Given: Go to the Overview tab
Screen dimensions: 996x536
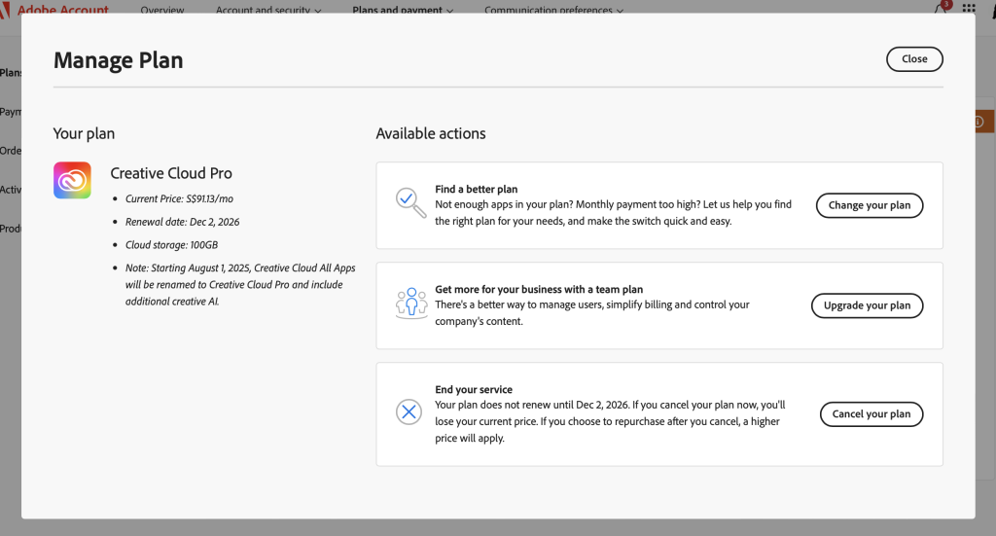Looking at the screenshot, I should click(x=162, y=10).
